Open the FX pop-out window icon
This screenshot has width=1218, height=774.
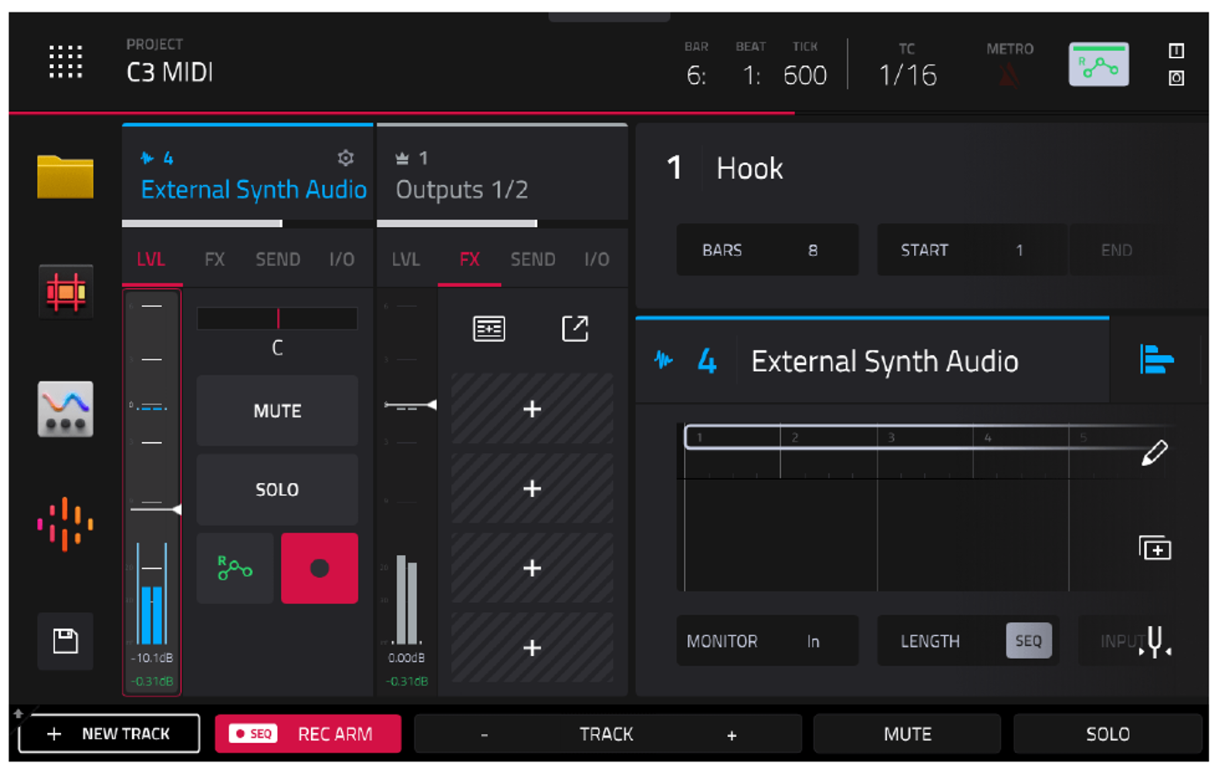coord(575,329)
